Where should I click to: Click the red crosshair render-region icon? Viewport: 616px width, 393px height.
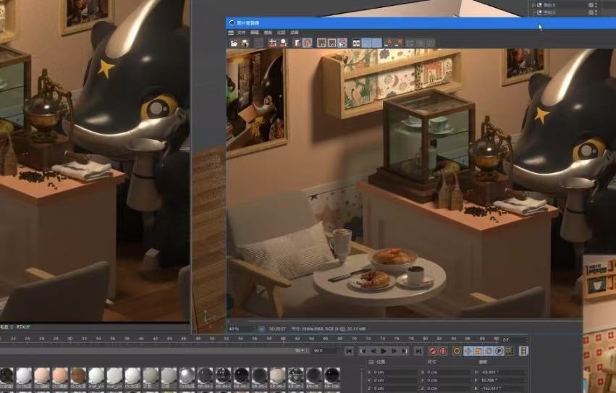click(272, 43)
